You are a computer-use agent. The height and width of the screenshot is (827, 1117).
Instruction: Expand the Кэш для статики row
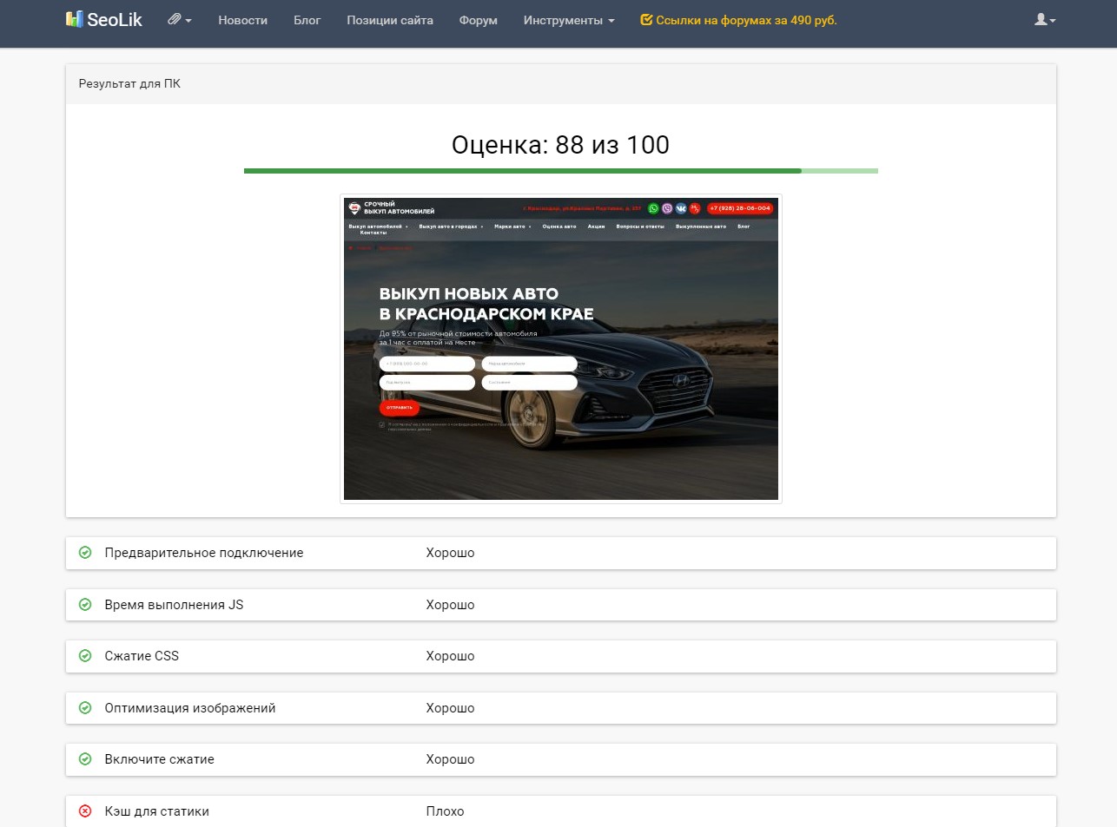[x=561, y=811]
